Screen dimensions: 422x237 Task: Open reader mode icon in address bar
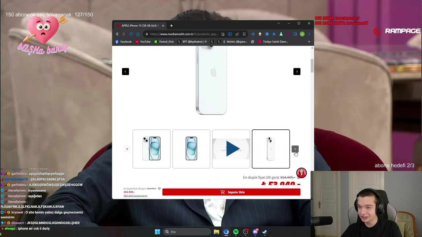pyautogui.click(x=230, y=34)
